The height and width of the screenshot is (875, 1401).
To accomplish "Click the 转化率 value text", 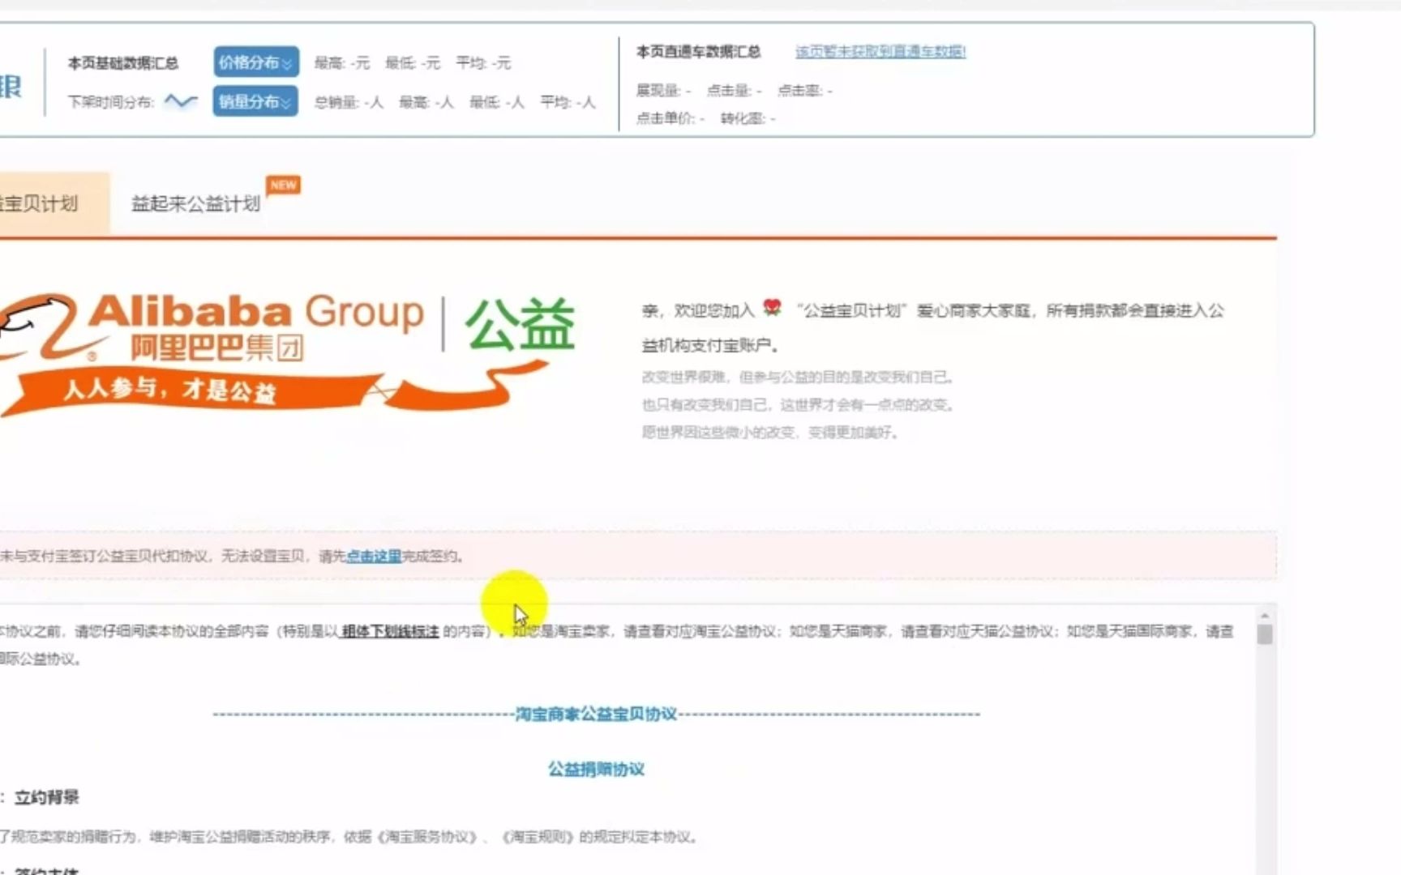I will coord(748,118).
